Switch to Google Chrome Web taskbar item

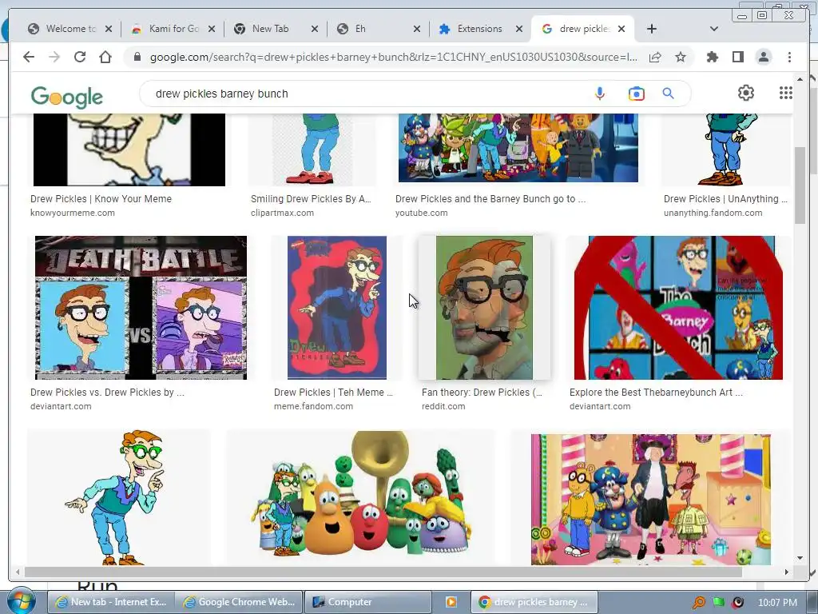pos(240,602)
